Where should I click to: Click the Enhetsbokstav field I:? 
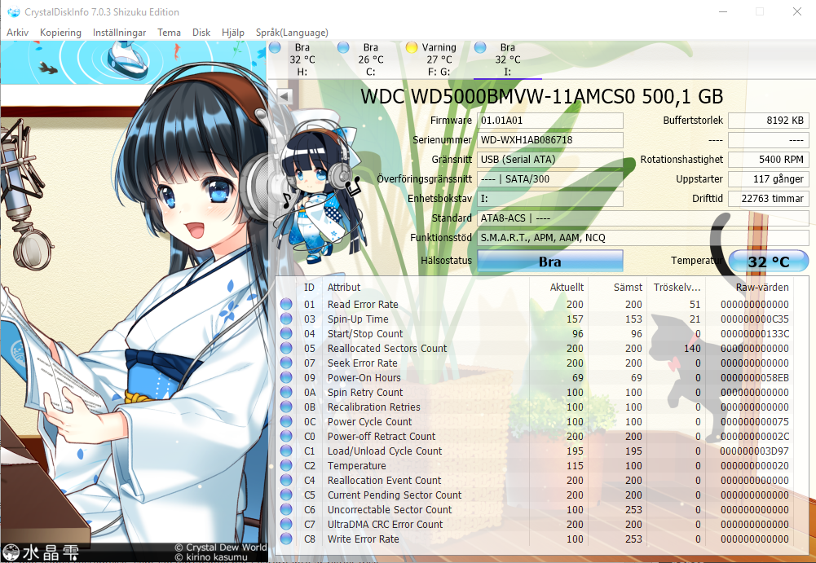pyautogui.click(x=550, y=198)
